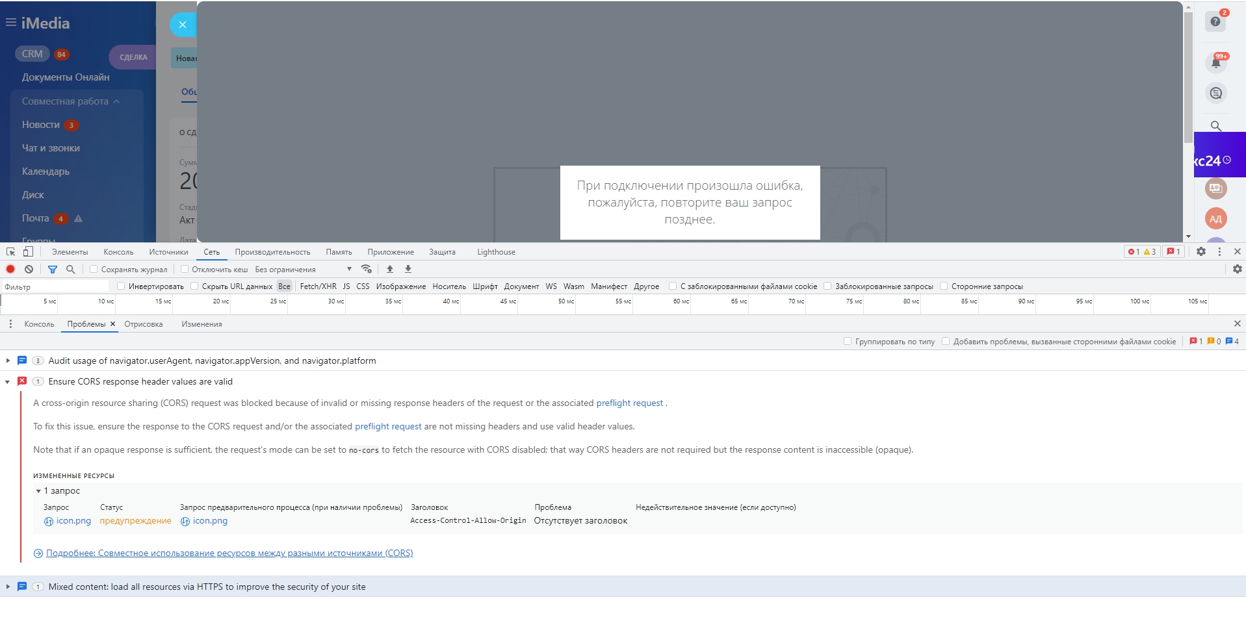Enable the Сохранять журнал checkbox
Viewport: 1246px width, 621px height.
(94, 269)
